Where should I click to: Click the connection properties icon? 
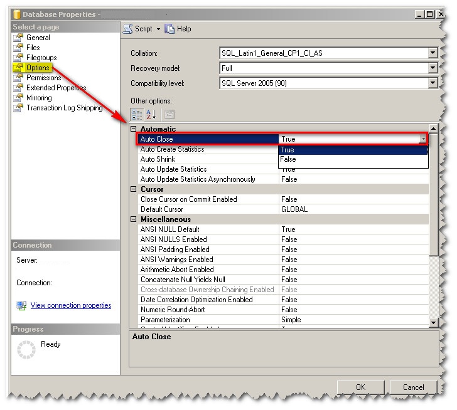click(21, 305)
